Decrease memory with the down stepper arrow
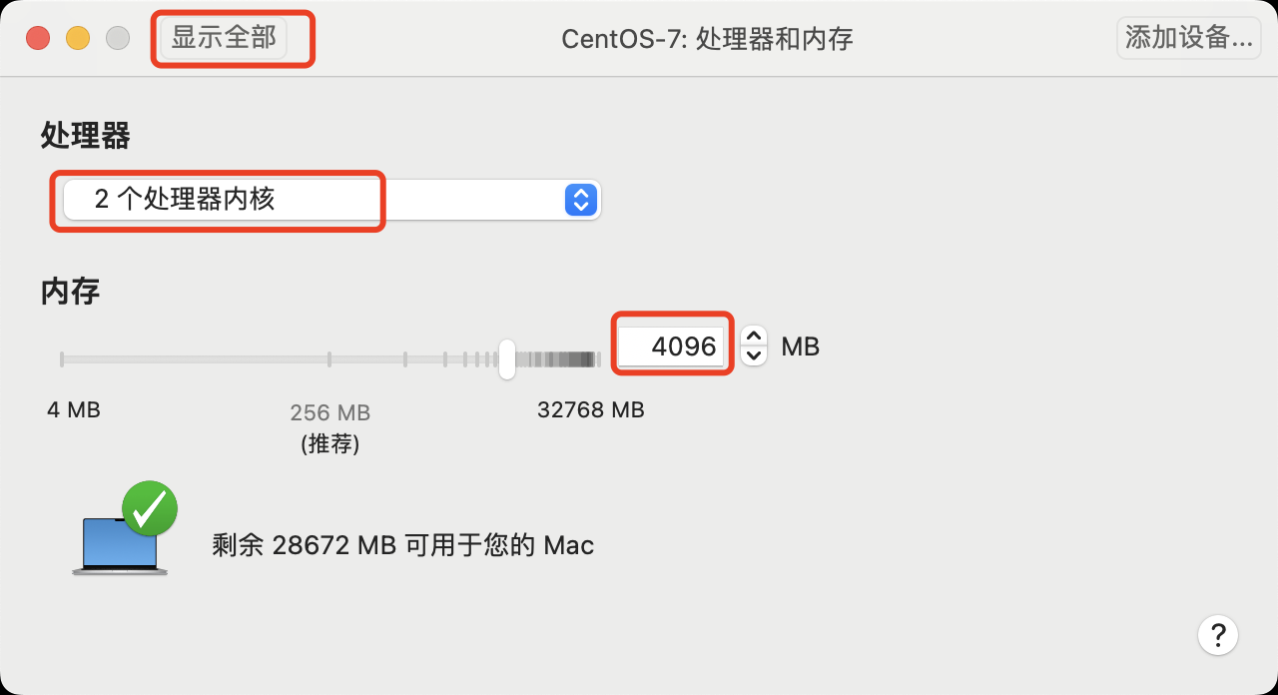This screenshot has width=1278, height=695. click(x=755, y=355)
